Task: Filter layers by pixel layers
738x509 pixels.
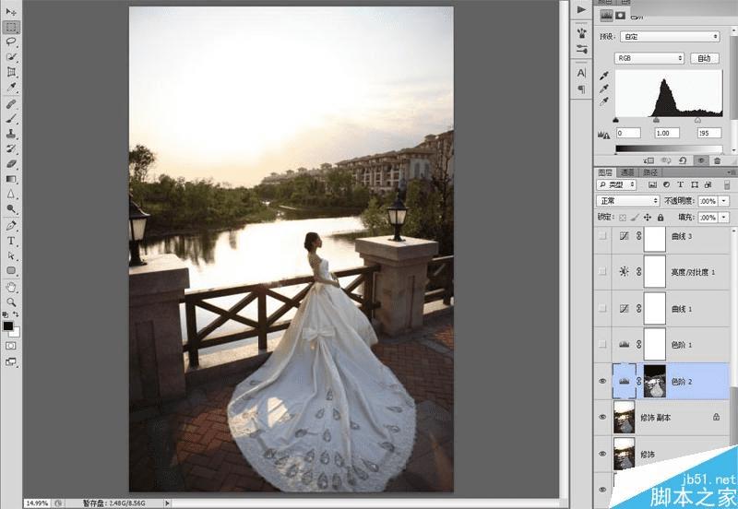Action: (x=652, y=184)
